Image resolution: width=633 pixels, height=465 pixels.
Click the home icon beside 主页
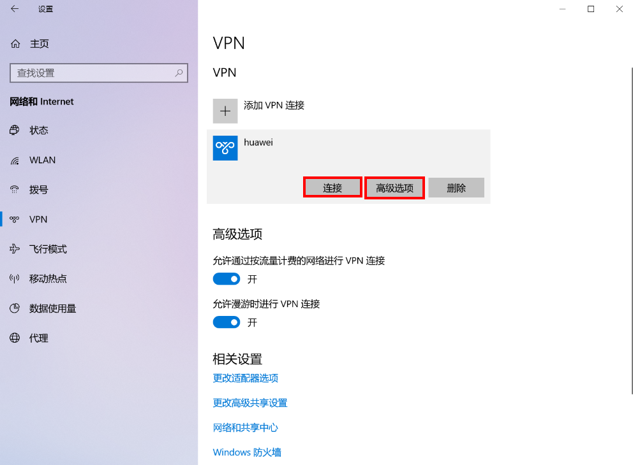(15, 43)
